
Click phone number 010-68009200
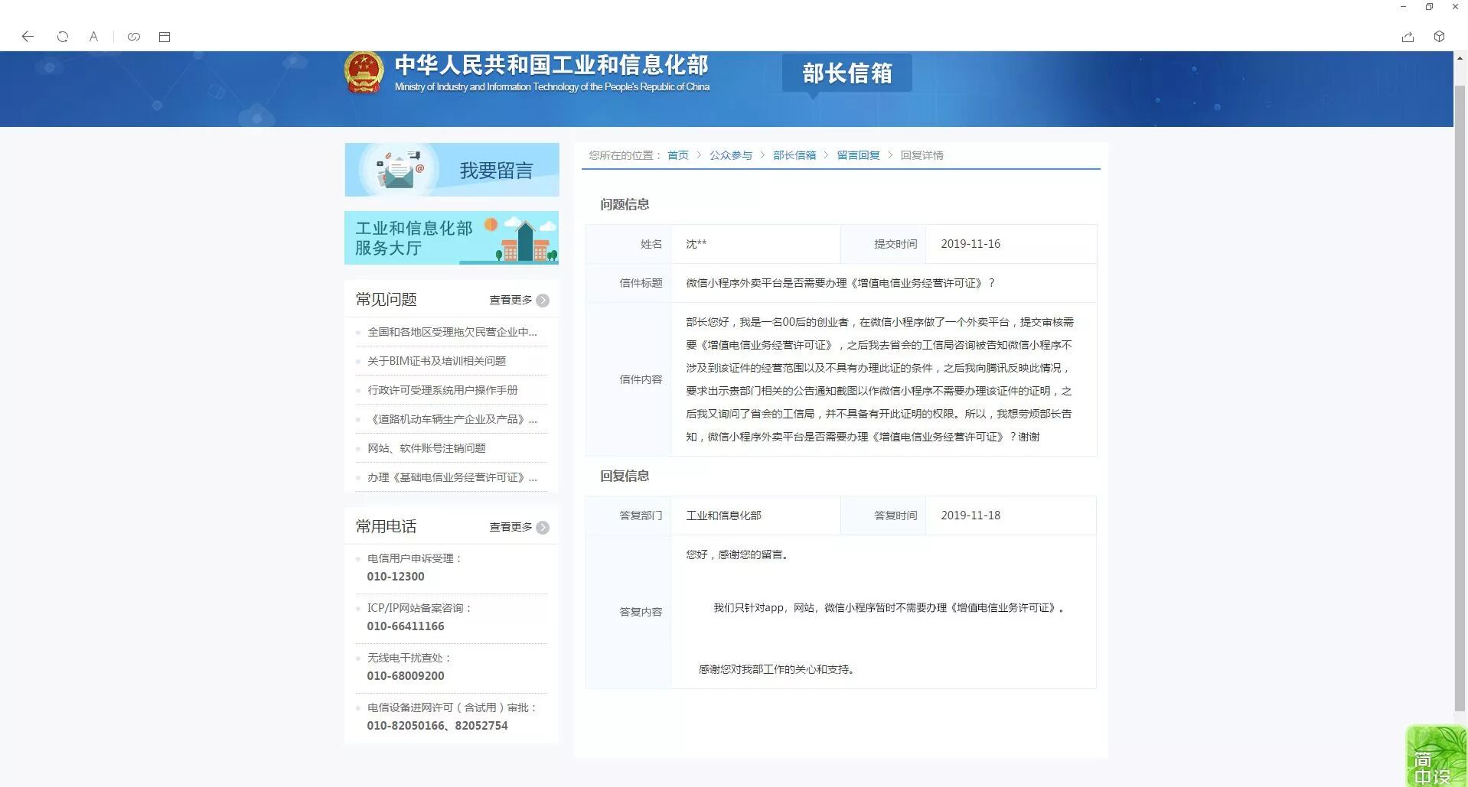406,676
